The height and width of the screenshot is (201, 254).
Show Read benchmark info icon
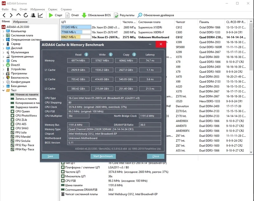86,54
